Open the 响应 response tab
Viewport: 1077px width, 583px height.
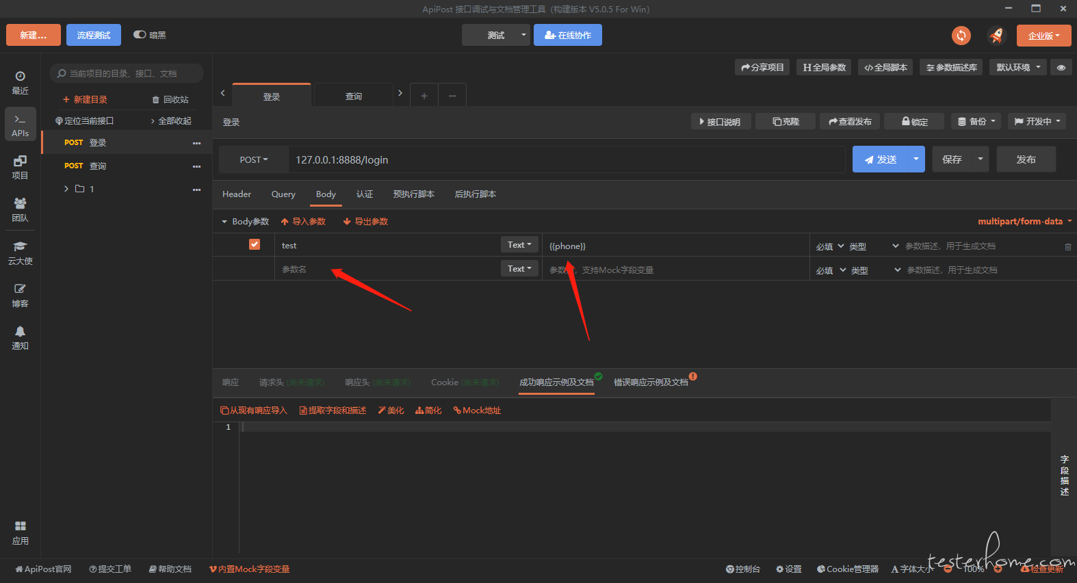point(231,383)
